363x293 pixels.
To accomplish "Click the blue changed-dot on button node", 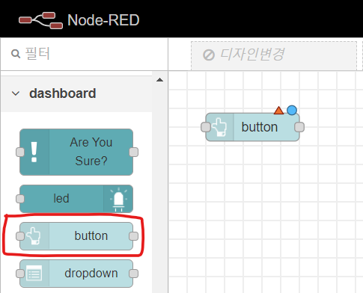I will coord(292,110).
